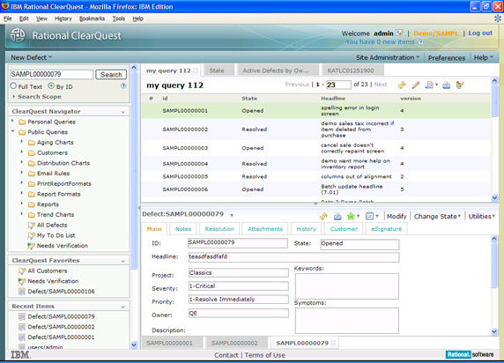The width and height of the screenshot is (504, 363).
Task: Collapse Recent Items panel
Action: coord(123,307)
